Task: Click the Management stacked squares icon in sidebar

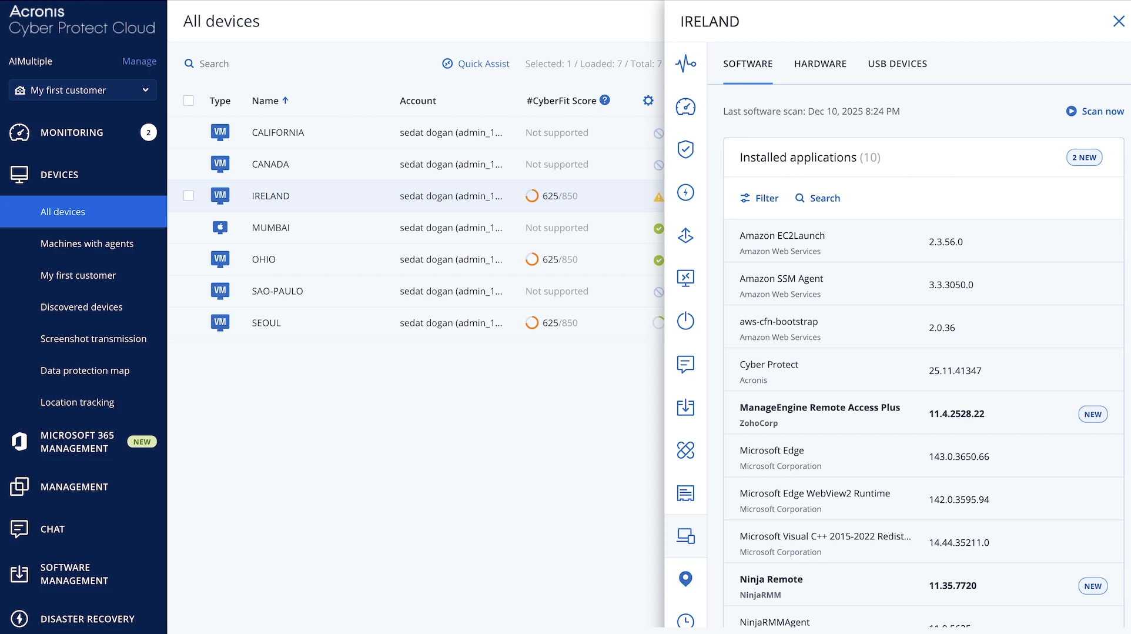Action: click(19, 486)
